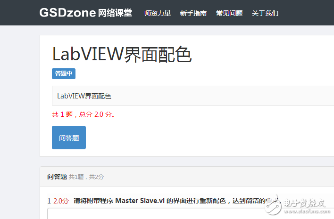Select 常见问题 in the top navigation

(229, 13)
